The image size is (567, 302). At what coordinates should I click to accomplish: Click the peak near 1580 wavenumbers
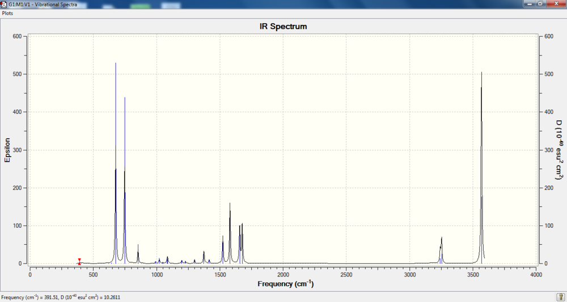230,233
